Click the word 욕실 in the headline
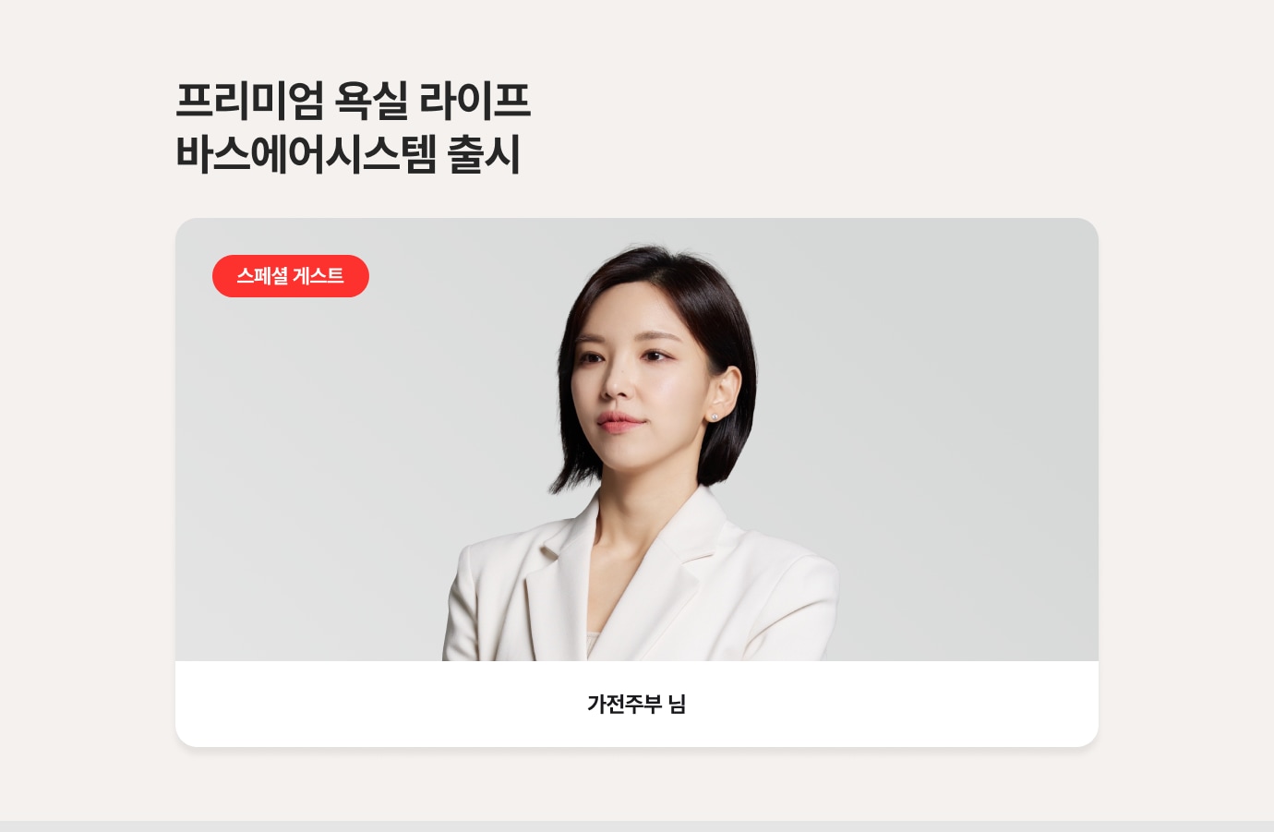The height and width of the screenshot is (832, 1274). click(x=371, y=101)
